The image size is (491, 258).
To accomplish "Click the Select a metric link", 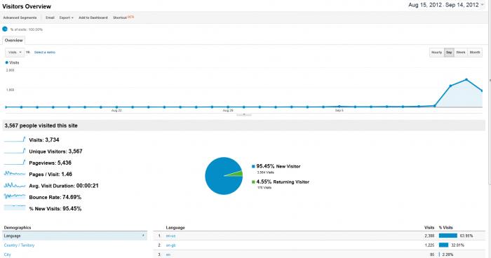I will [x=45, y=53].
